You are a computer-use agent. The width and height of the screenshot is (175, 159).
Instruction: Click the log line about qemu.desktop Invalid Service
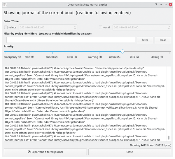tap(75, 68)
